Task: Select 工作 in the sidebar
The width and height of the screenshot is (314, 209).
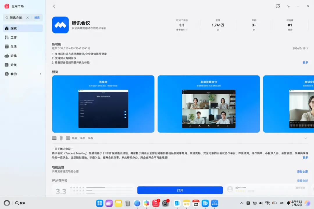Action: (x=23, y=37)
